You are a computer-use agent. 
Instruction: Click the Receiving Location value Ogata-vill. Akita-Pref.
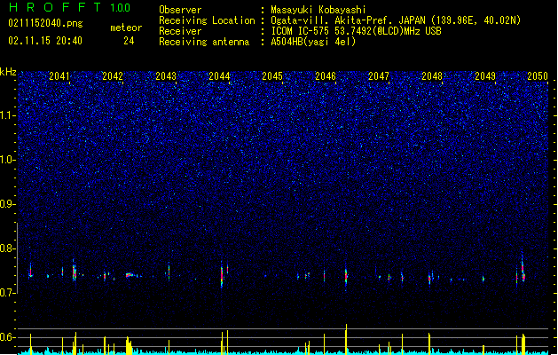click(330, 20)
